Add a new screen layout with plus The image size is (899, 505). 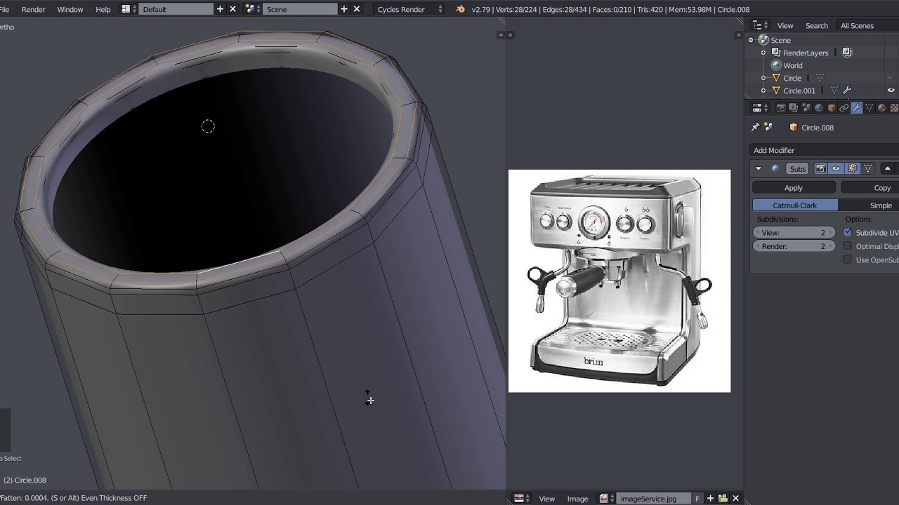[220, 9]
